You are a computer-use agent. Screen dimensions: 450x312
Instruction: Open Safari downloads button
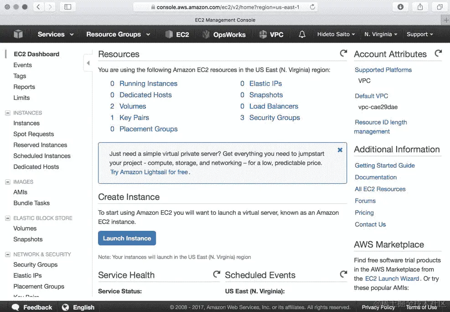click(400, 7)
